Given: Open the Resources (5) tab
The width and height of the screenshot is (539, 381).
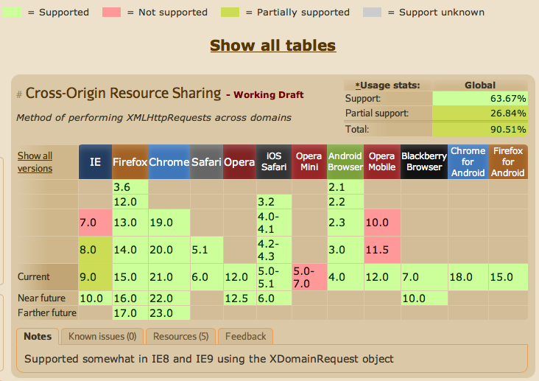Looking at the screenshot, I should click(181, 336).
